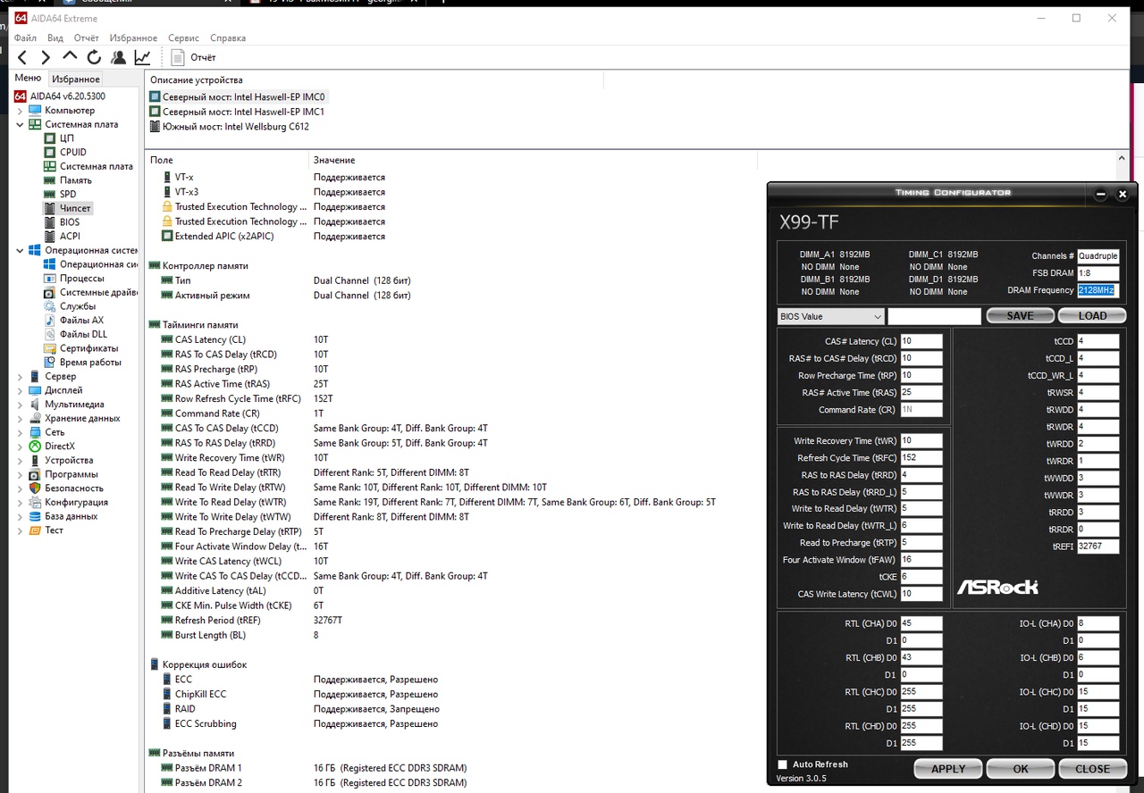Open the Справка menu

[x=228, y=38]
